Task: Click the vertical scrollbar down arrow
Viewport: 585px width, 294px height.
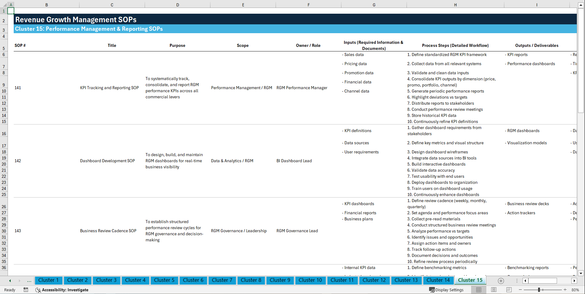Action: (581, 273)
